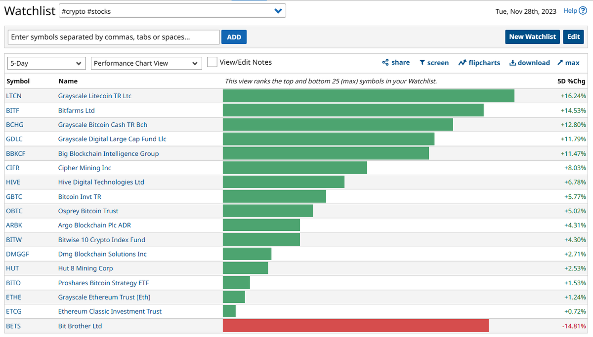Open BITW symbol link
The height and width of the screenshot is (337, 593).
pos(14,240)
